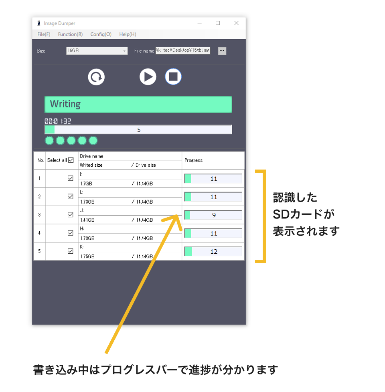Click the third green status indicator circle
385x392 pixels.
tap(71, 140)
